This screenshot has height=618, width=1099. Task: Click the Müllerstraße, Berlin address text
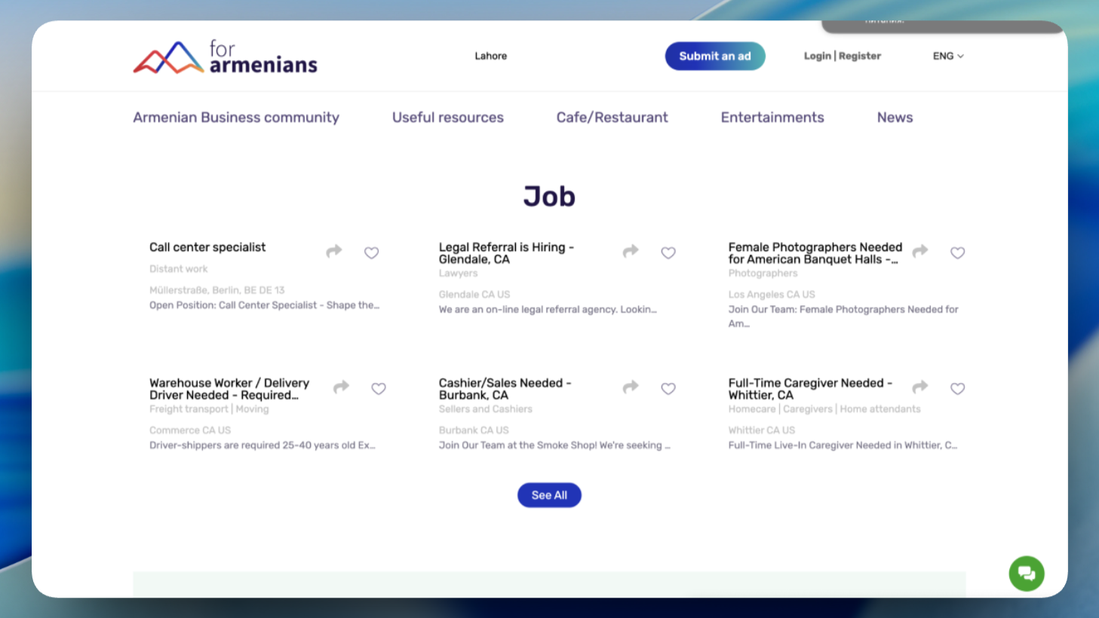[217, 290]
